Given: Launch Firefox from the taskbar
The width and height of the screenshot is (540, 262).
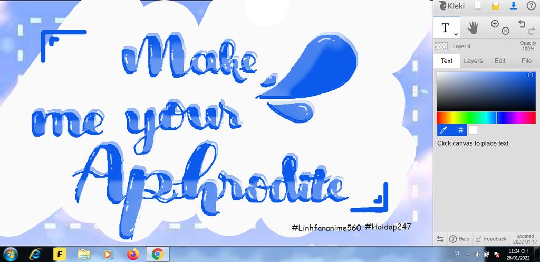Looking at the screenshot, I should [x=132, y=255].
